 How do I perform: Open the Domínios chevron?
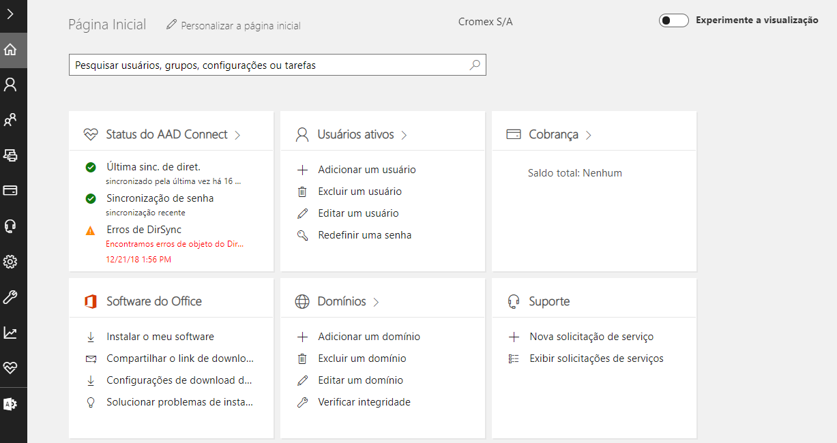click(376, 302)
